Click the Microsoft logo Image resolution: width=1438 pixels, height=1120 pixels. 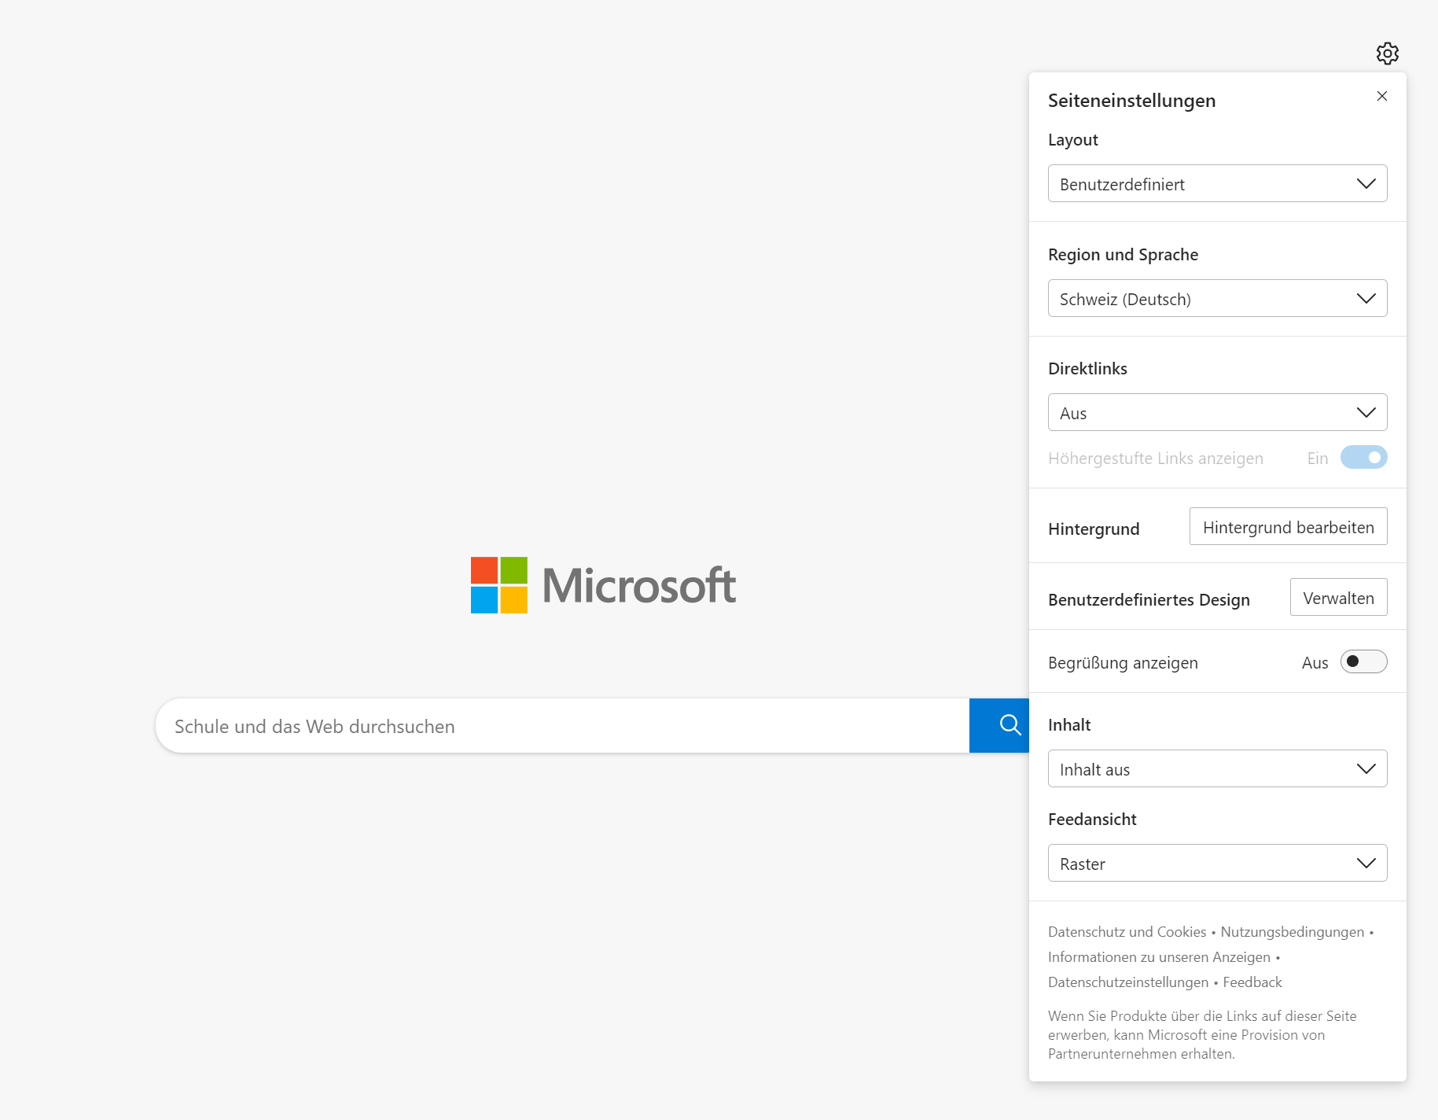click(603, 585)
